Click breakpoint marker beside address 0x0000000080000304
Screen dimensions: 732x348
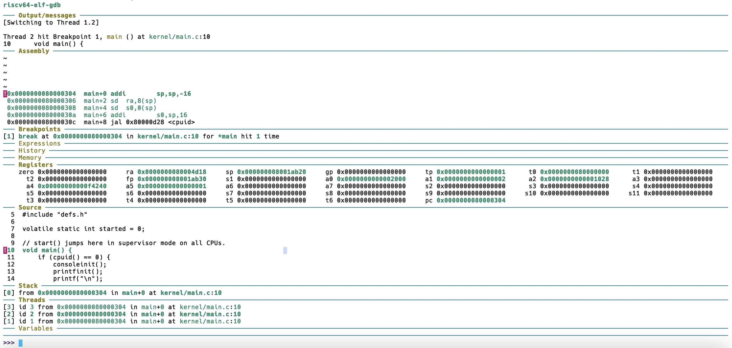tap(5, 94)
